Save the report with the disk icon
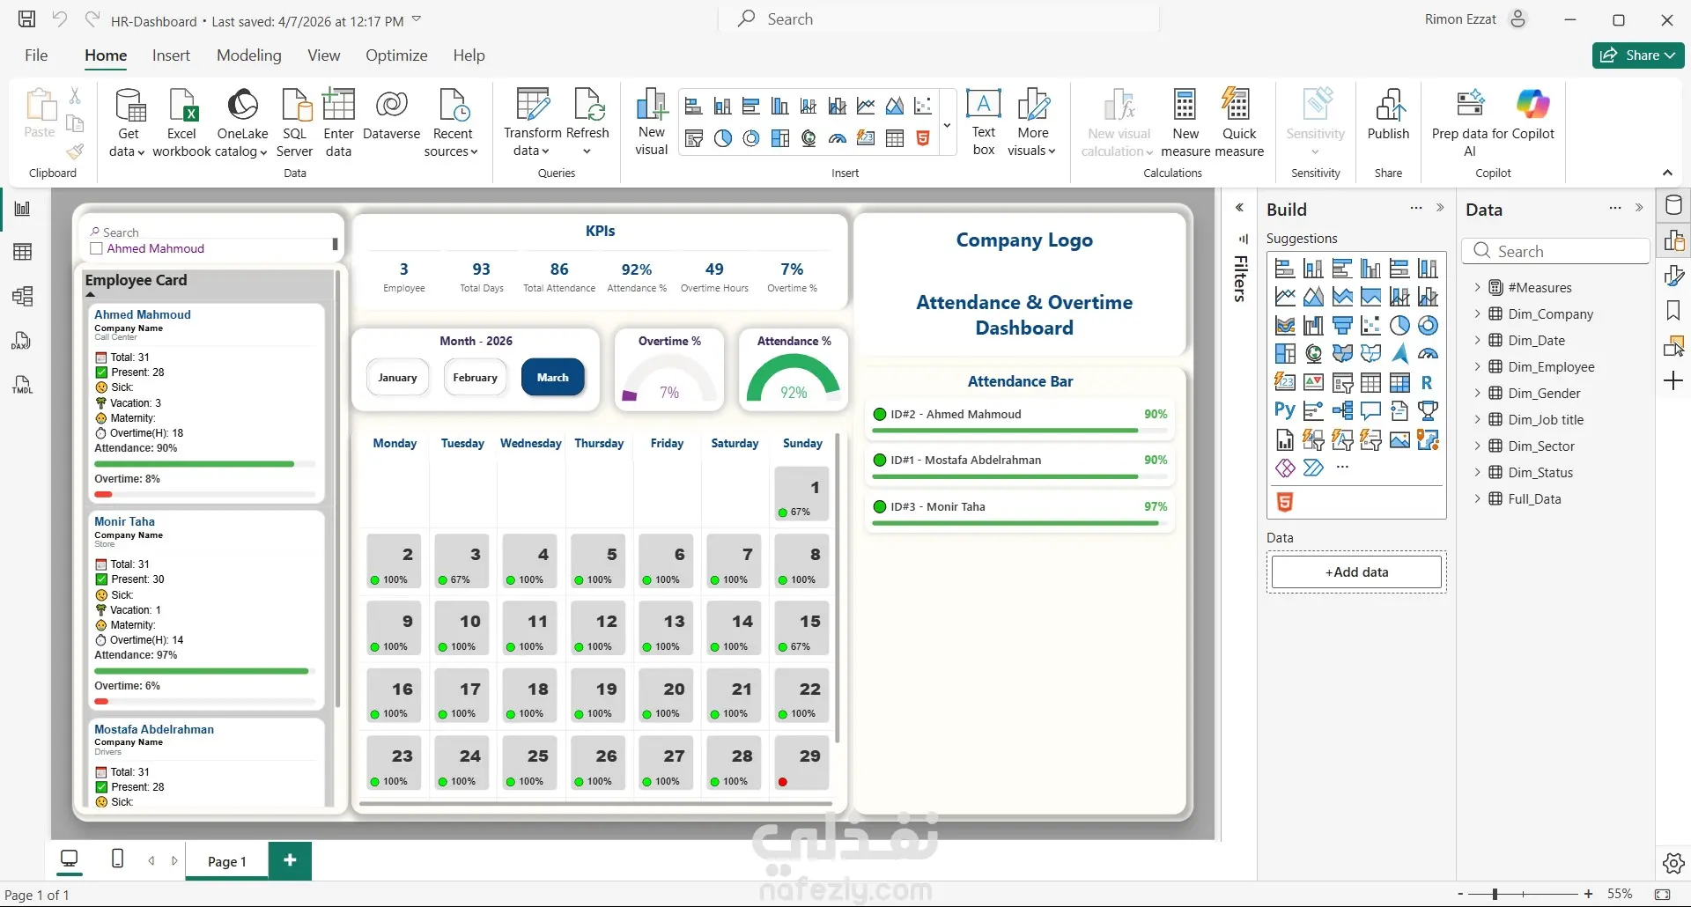Image resolution: width=1691 pixels, height=907 pixels. 27,19
